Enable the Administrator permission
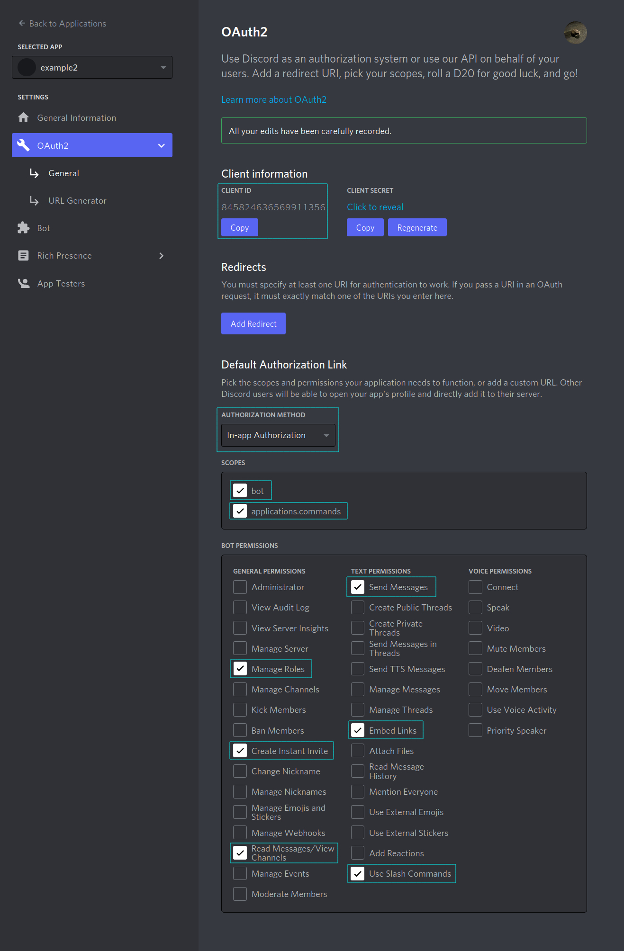The image size is (624, 951). point(240,587)
